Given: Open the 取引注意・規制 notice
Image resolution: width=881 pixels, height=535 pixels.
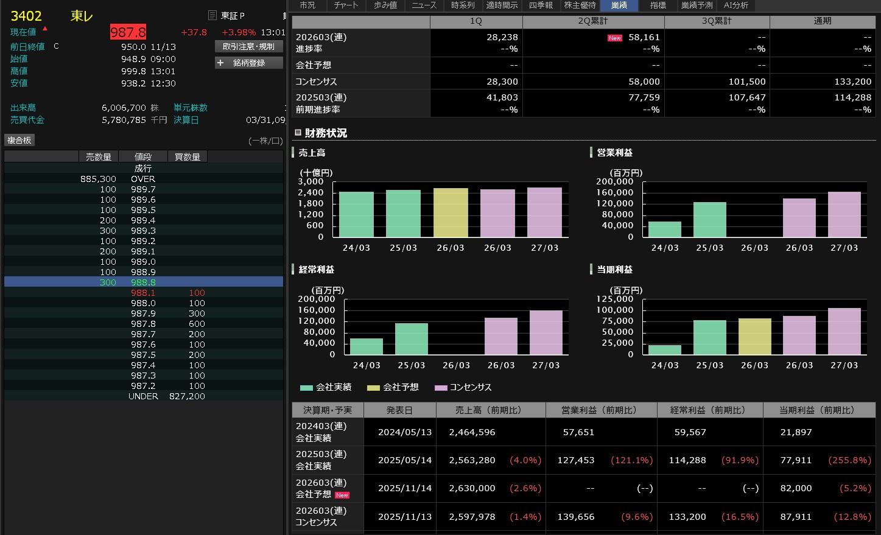Looking at the screenshot, I should coord(248,46).
